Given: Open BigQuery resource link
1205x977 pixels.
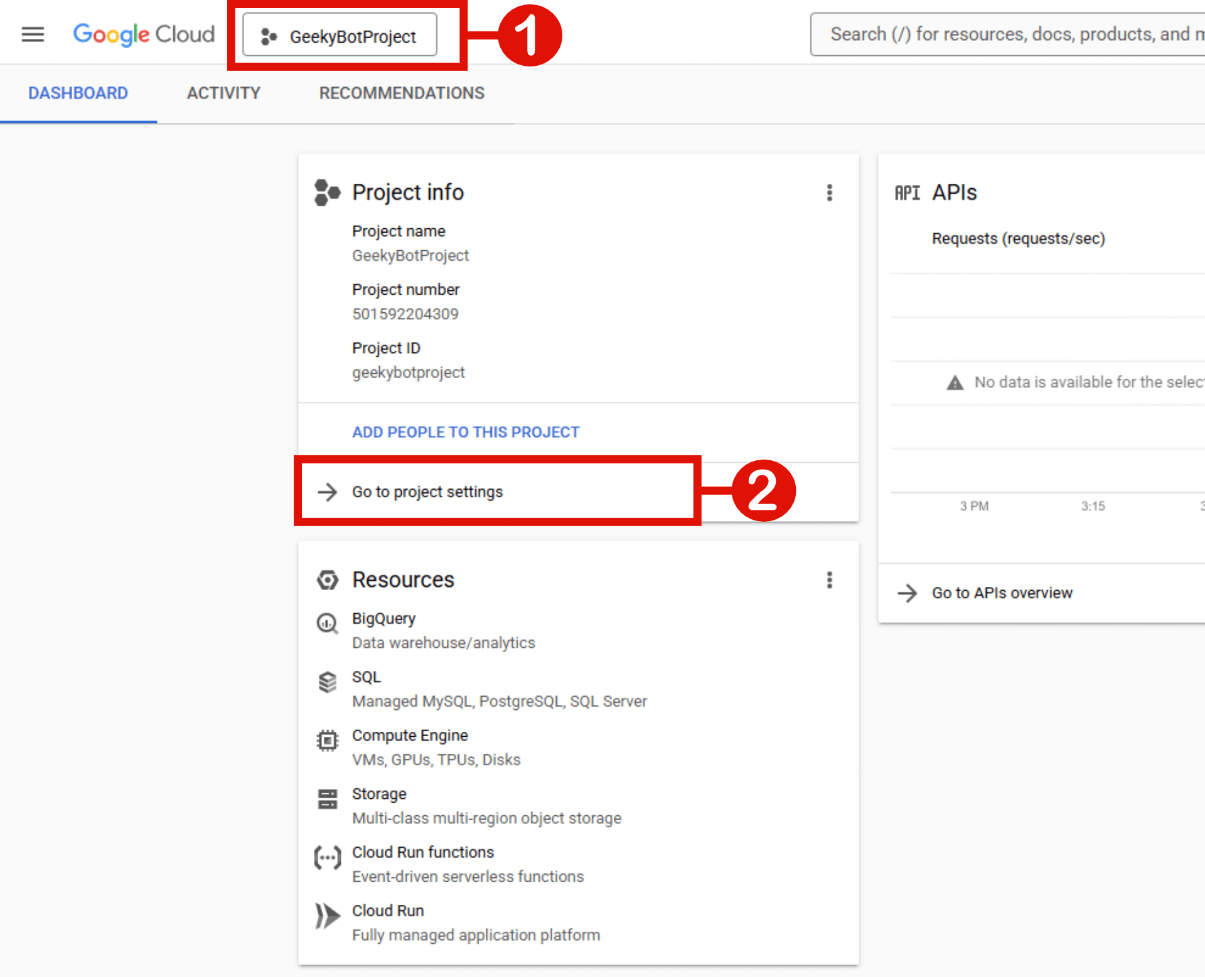Looking at the screenshot, I should [383, 618].
